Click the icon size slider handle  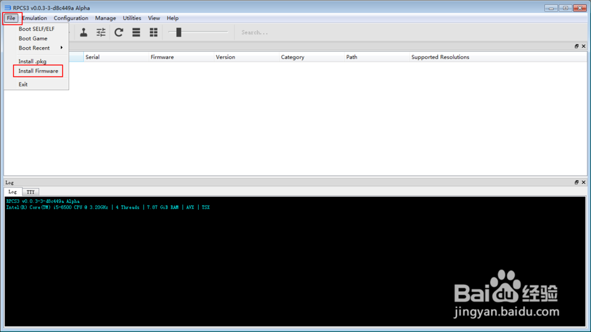[178, 32]
